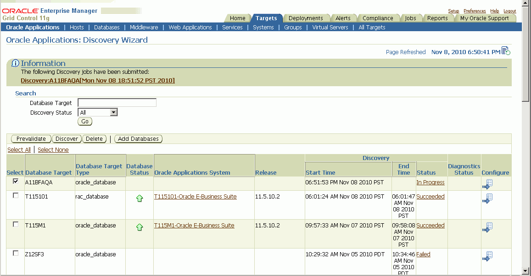The image size is (531, 276).
Task: Open the Failed status link
Action: click(x=423, y=254)
